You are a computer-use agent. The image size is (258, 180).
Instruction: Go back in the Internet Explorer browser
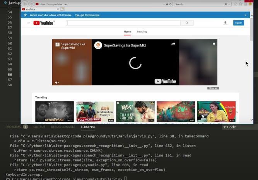point(25,3)
